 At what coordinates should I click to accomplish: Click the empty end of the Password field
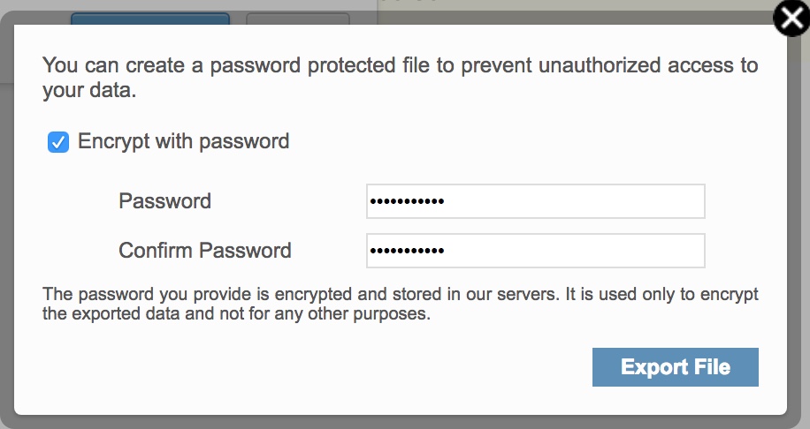point(619,201)
